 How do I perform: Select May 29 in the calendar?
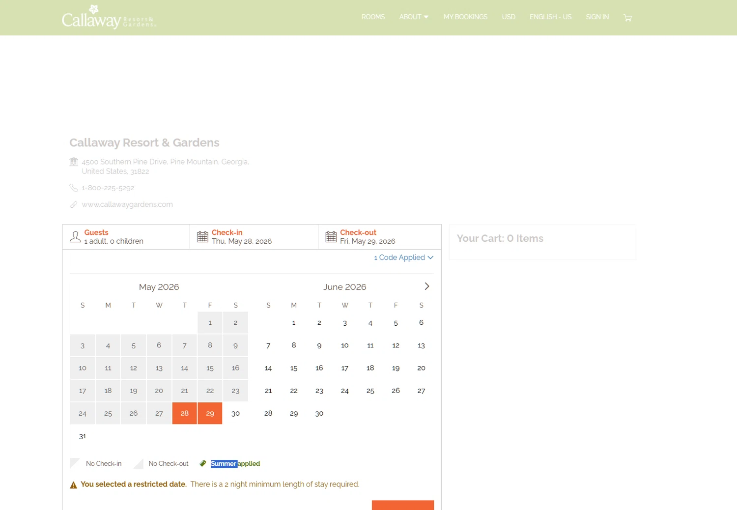coord(210,413)
